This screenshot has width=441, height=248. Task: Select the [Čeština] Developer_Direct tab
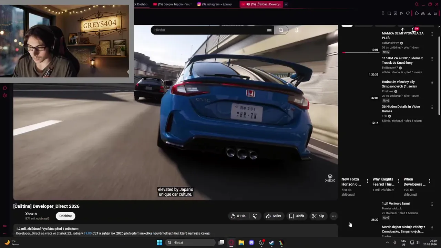pos(261,4)
